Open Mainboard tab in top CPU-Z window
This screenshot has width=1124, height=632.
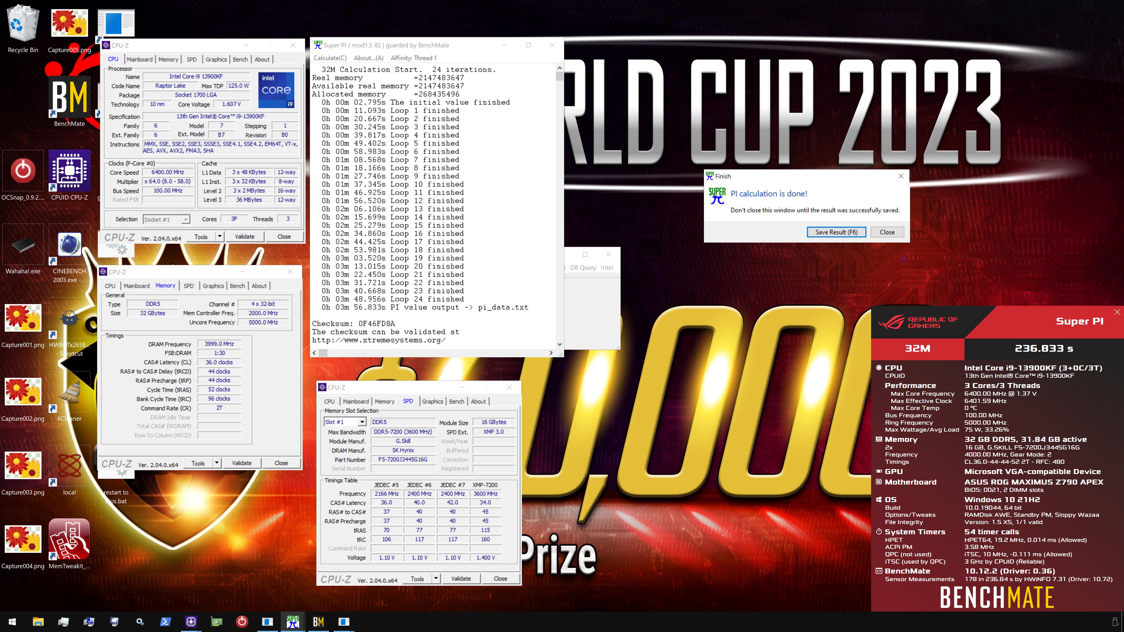tap(140, 59)
